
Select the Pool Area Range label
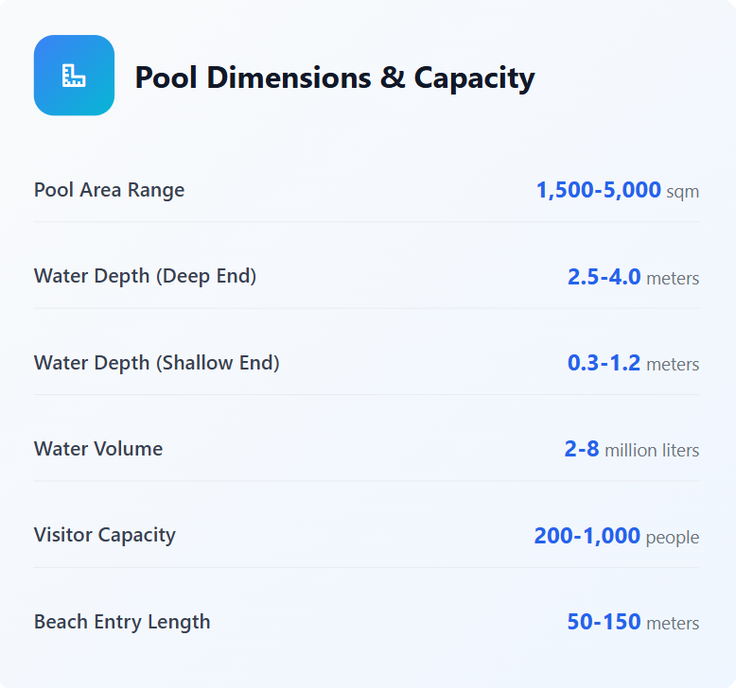pos(109,190)
